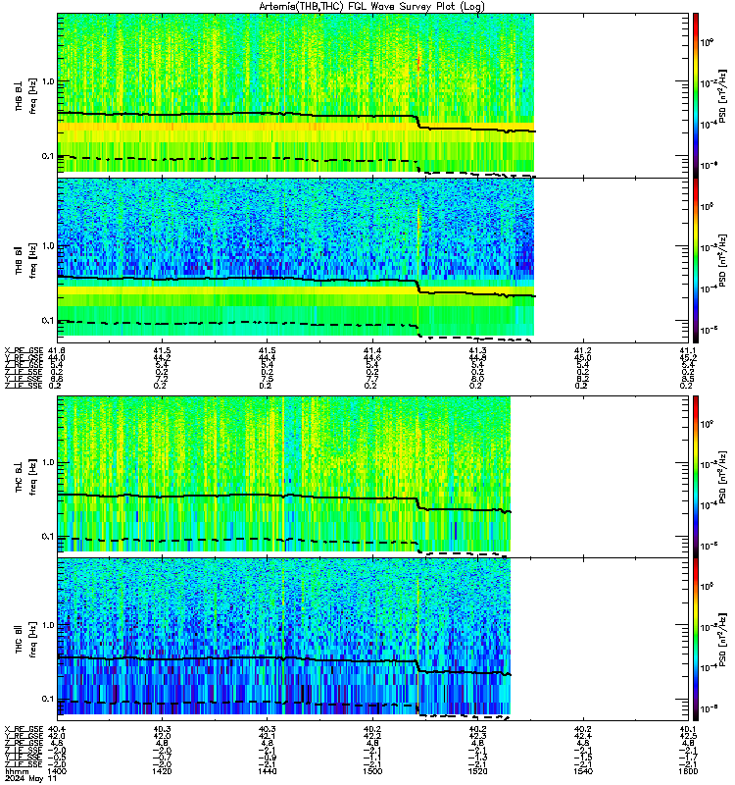This screenshot has height=785, width=735.
Task: Click the 'THC B∥ freq [Hz]' axis label
Action: tap(26, 640)
